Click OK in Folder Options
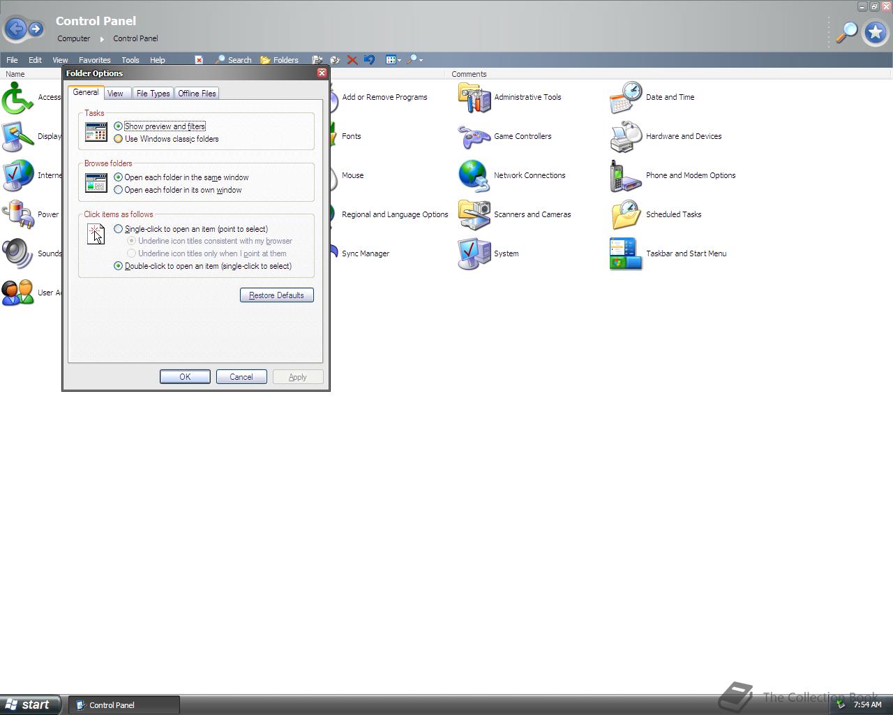Screen dimensions: 893x715 (x=185, y=377)
